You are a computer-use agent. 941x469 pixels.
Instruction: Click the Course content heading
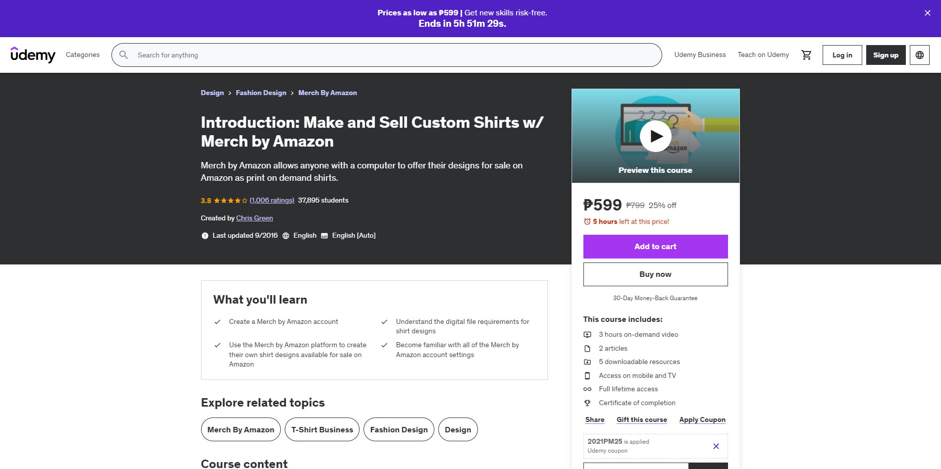click(x=244, y=464)
